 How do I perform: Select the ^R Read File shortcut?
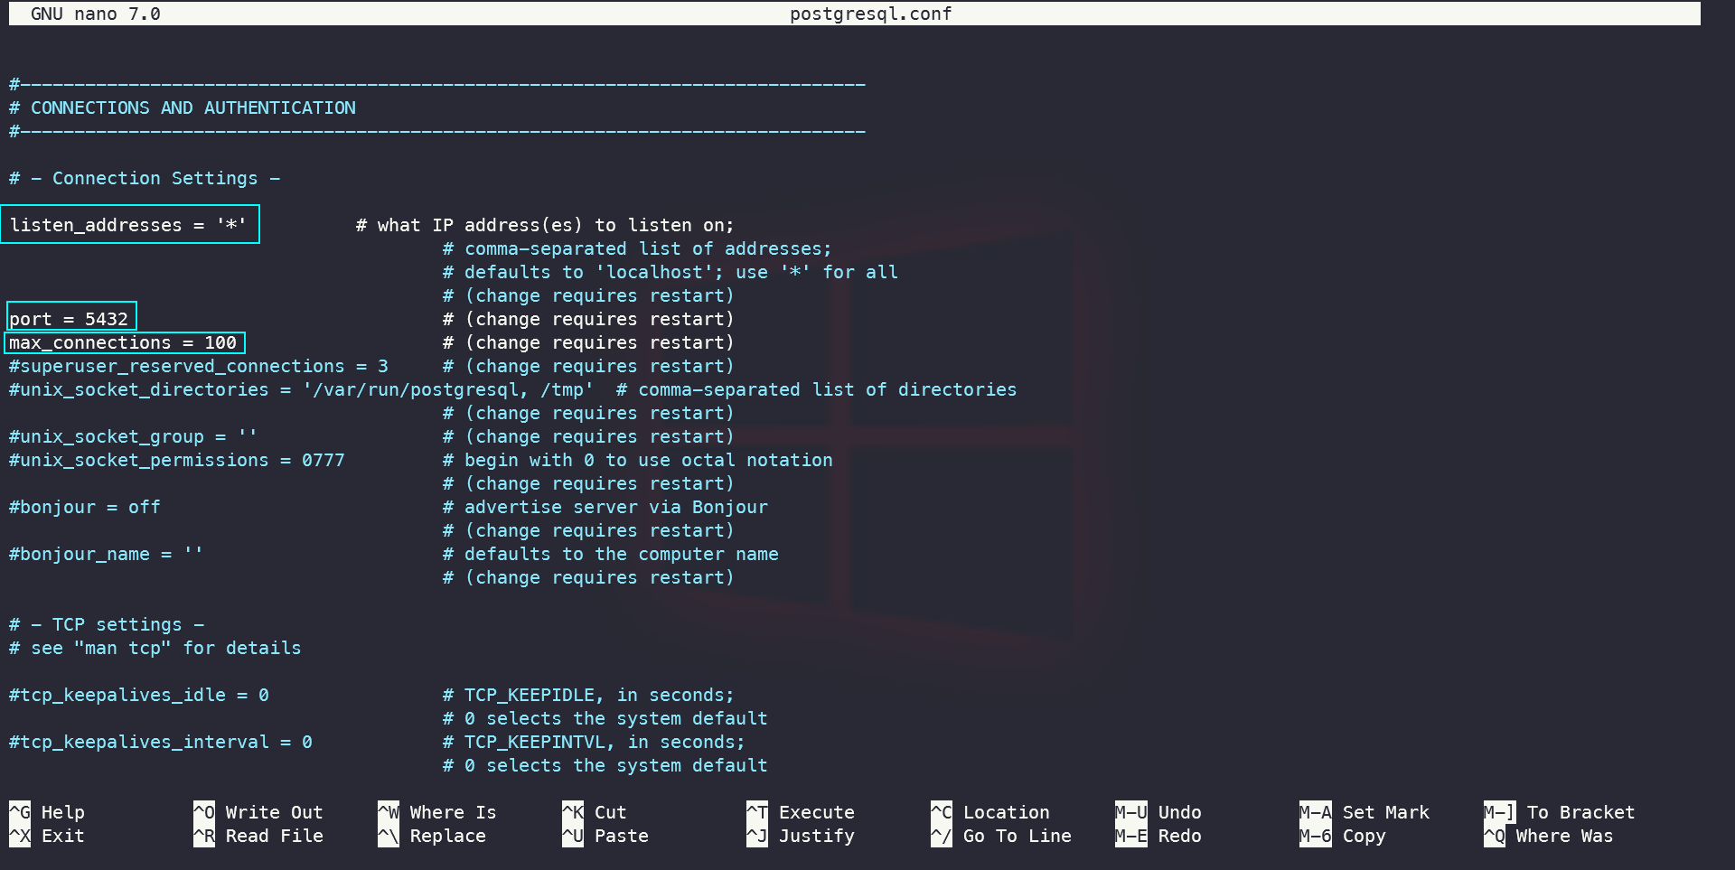tap(258, 836)
